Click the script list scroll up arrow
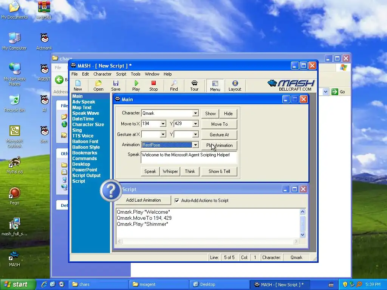This screenshot has height=290, width=387. pyautogui.click(x=303, y=211)
